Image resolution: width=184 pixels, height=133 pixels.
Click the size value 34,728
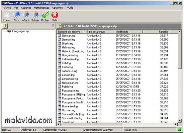tap(164, 114)
